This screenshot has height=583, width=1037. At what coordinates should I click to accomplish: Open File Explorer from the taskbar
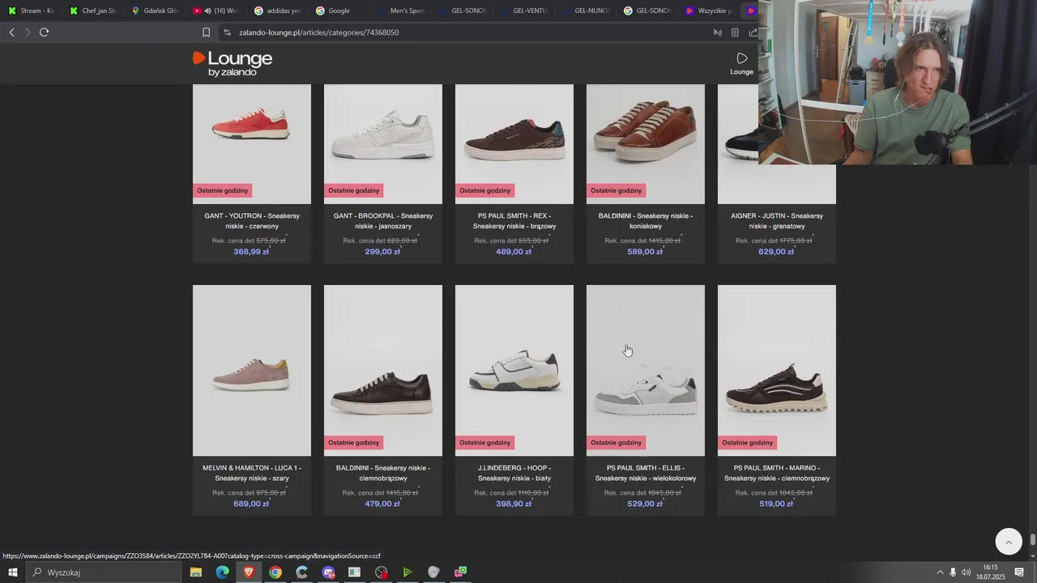196,572
